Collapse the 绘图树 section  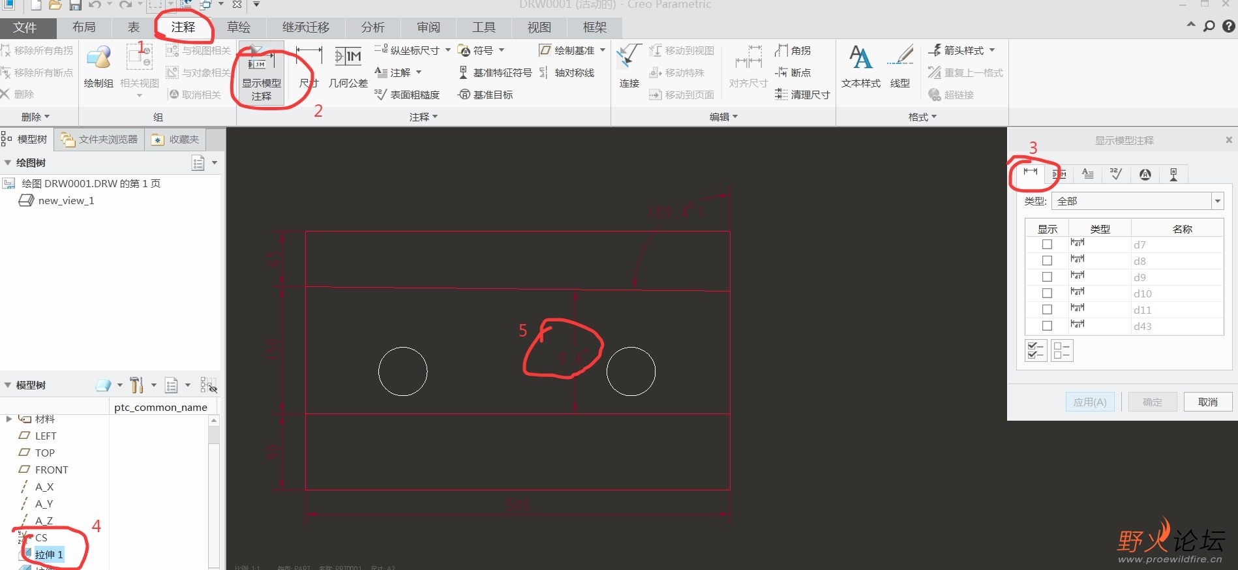click(x=8, y=162)
